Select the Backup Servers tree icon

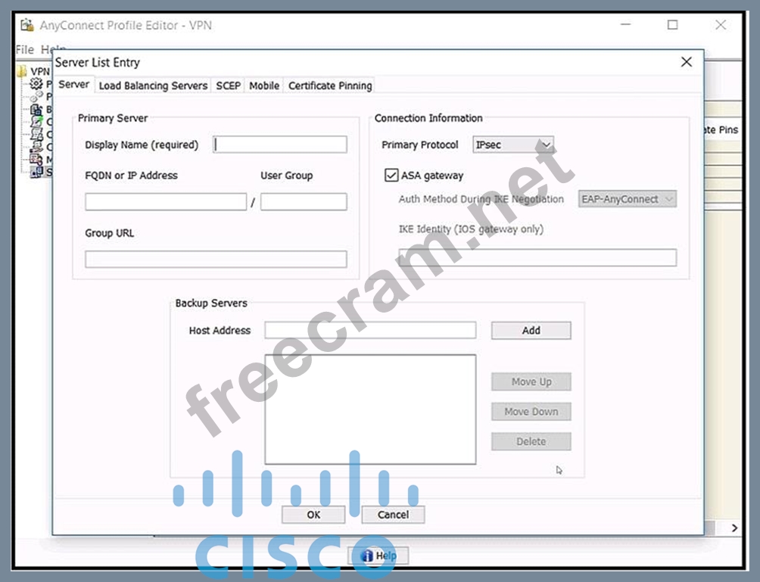point(36,110)
